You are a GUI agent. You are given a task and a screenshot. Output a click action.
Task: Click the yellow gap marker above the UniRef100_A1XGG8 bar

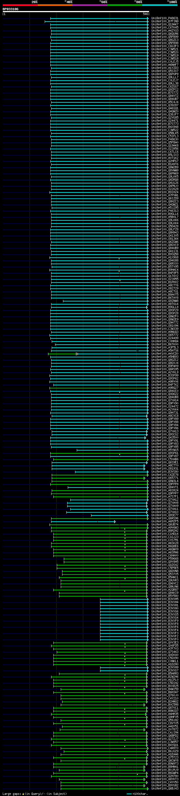(119, 259)
